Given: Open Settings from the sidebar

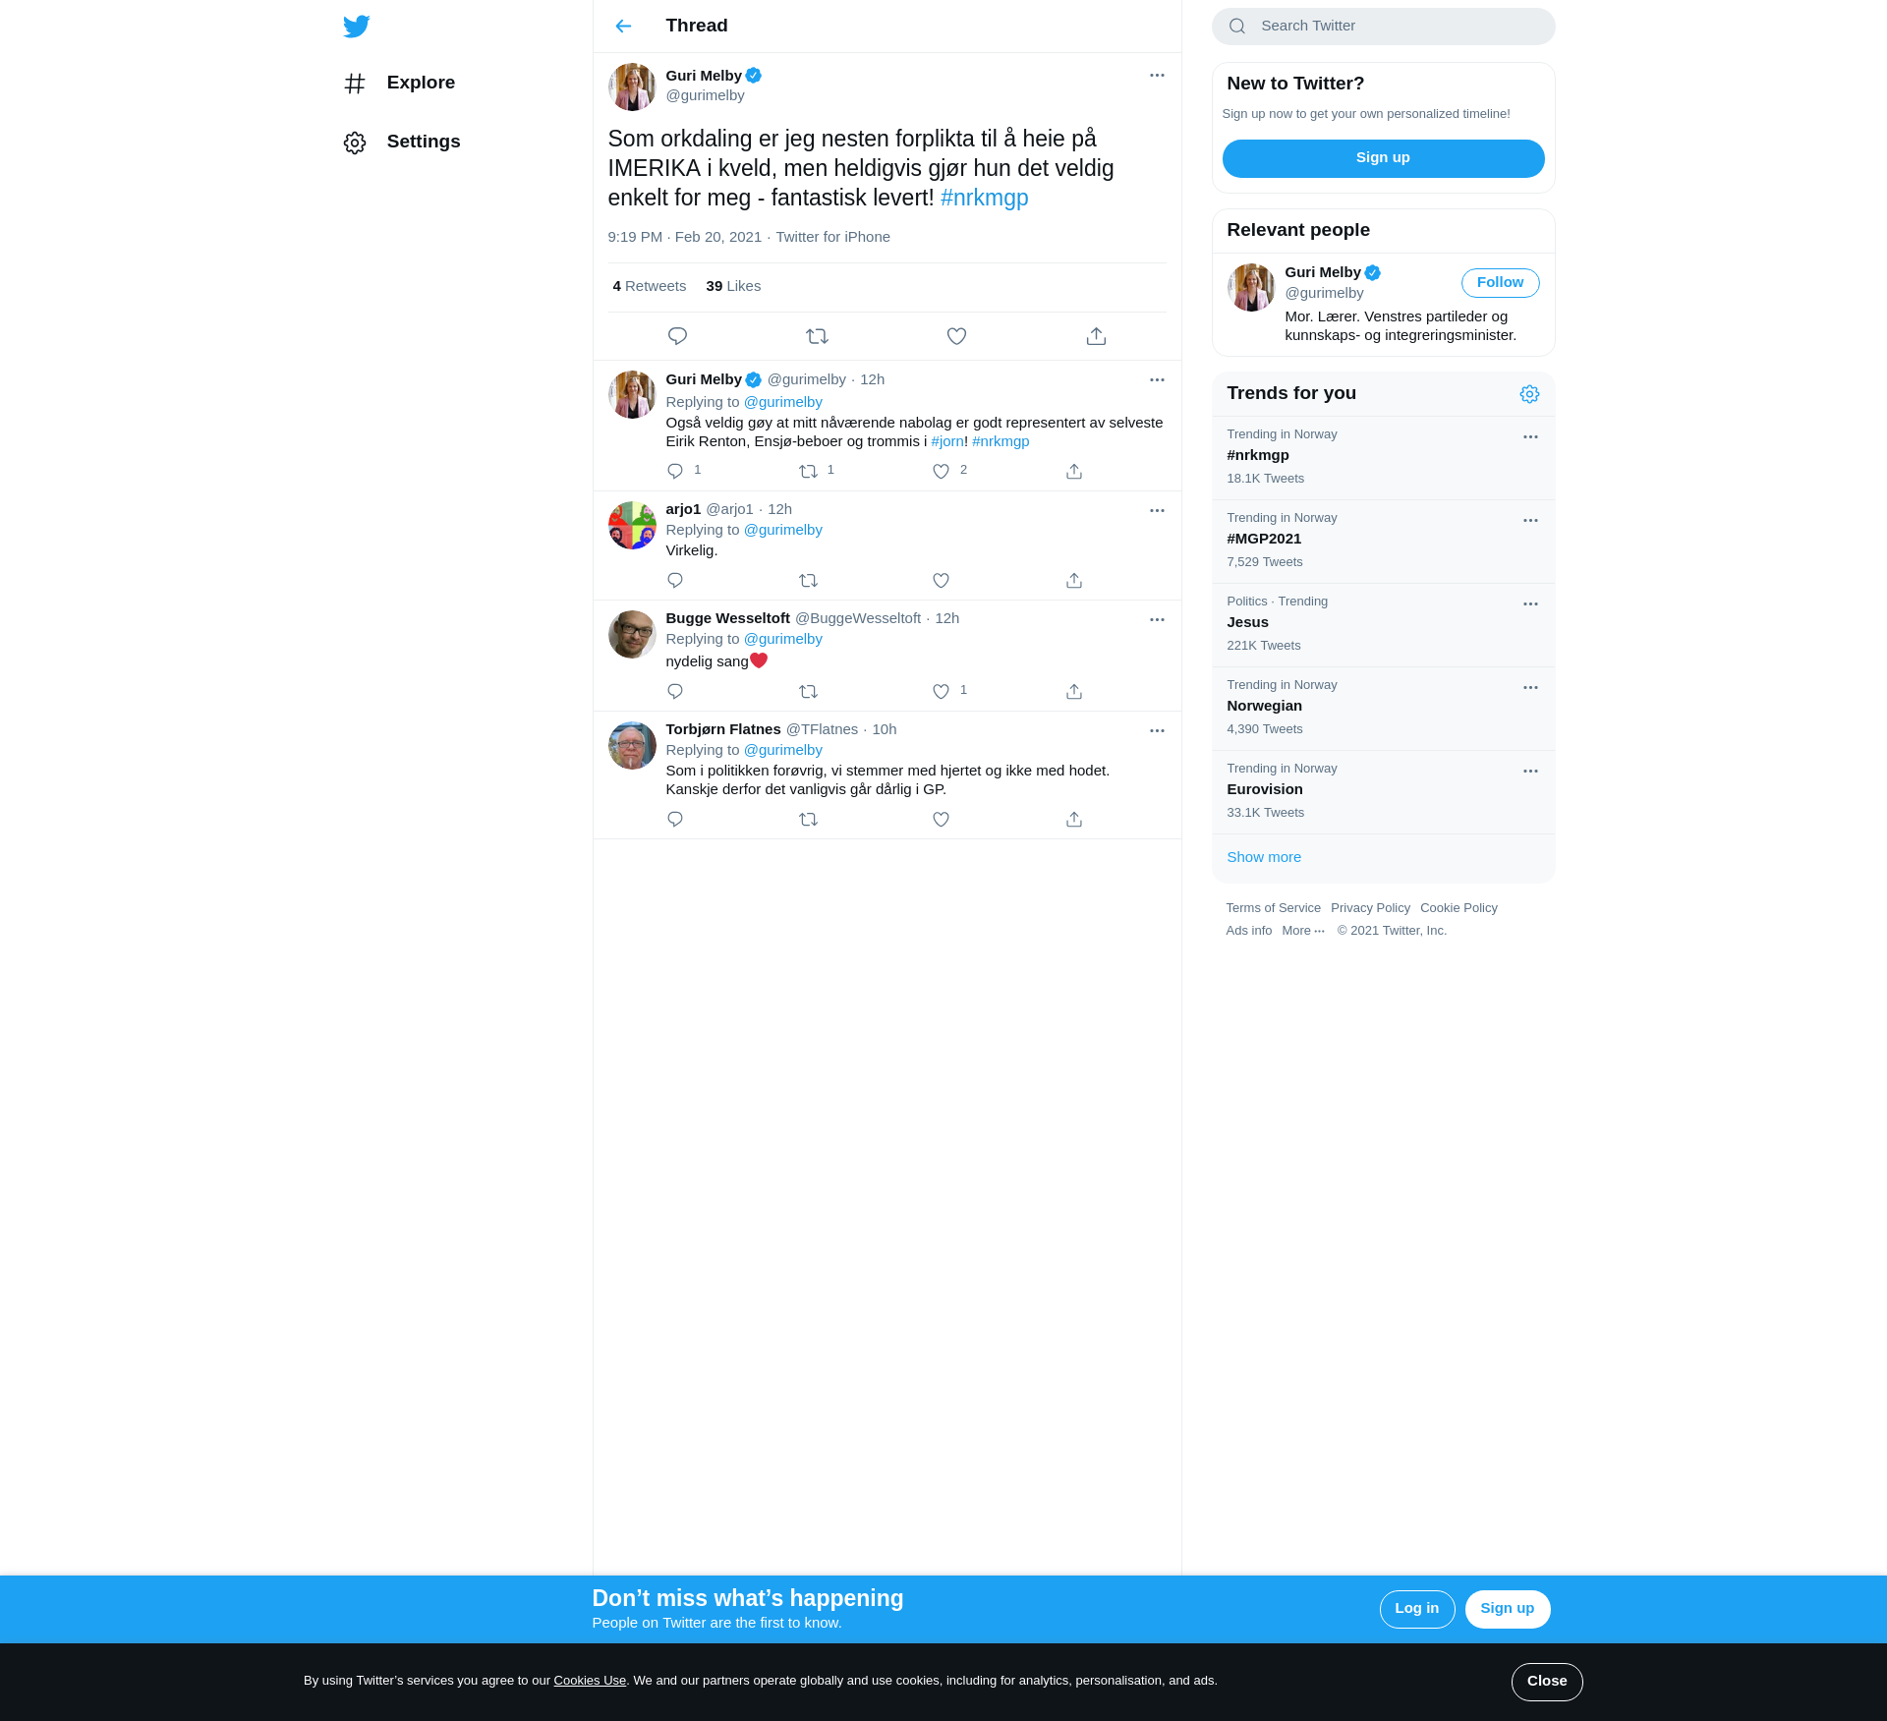Looking at the screenshot, I should (402, 142).
